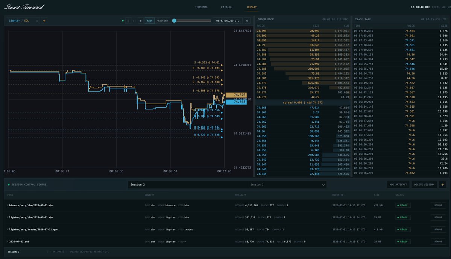
Task: Step forward one frame in replay
Action: (134, 21)
